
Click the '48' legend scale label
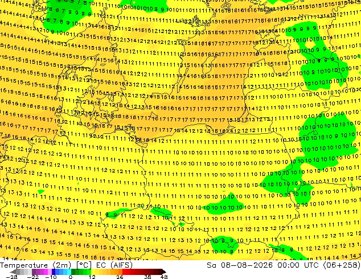pyautogui.click(x=164, y=277)
